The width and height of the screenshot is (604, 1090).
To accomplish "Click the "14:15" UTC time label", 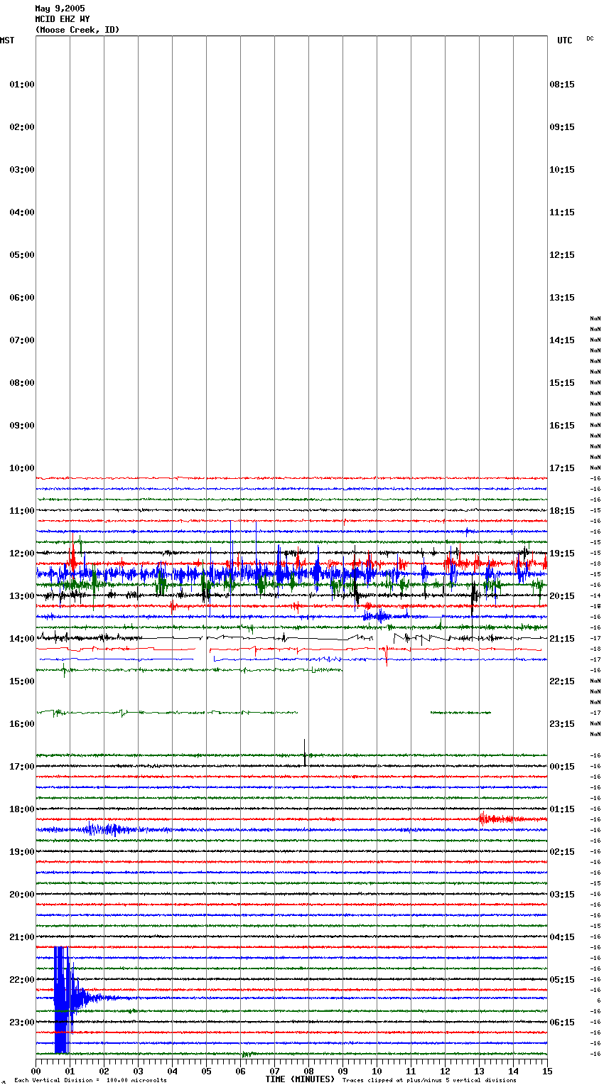I will pos(562,340).
